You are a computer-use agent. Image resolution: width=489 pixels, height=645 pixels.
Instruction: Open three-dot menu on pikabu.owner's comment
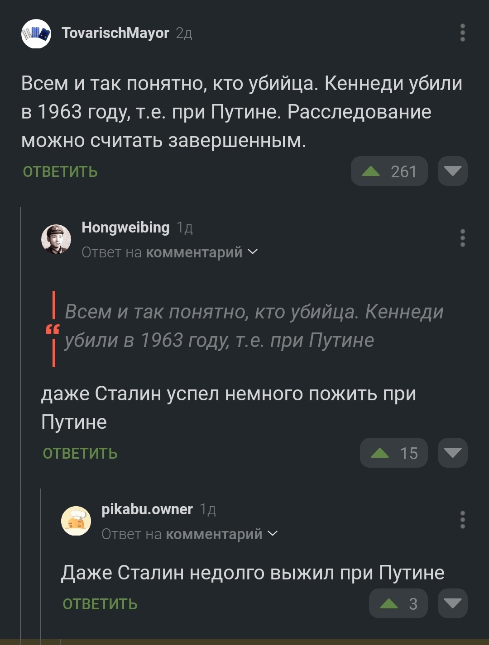coord(462,520)
